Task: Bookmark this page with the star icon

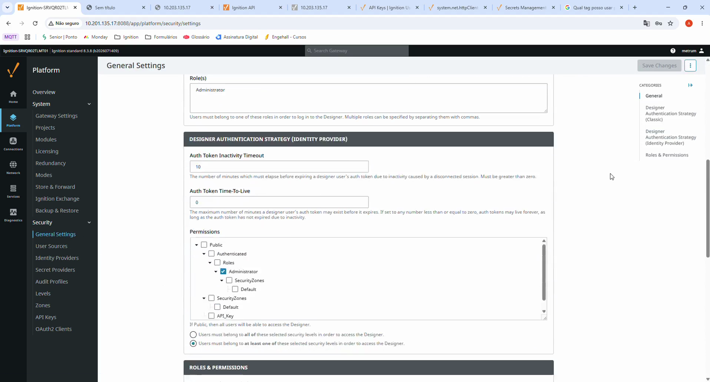Action: pos(670,23)
